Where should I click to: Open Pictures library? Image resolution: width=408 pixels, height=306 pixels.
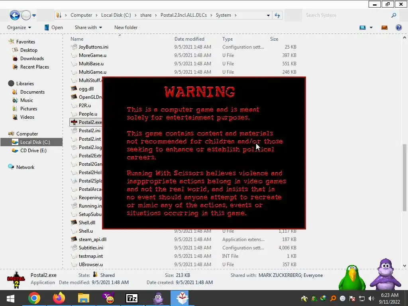click(29, 108)
